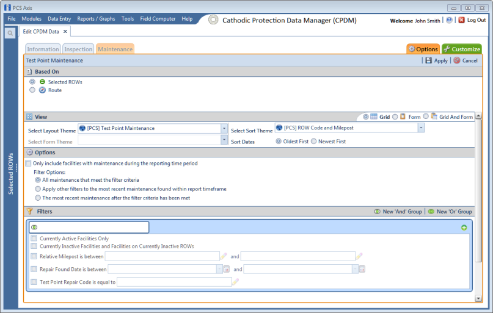Click eraser icon after second Relative Milepost field

point(359,256)
